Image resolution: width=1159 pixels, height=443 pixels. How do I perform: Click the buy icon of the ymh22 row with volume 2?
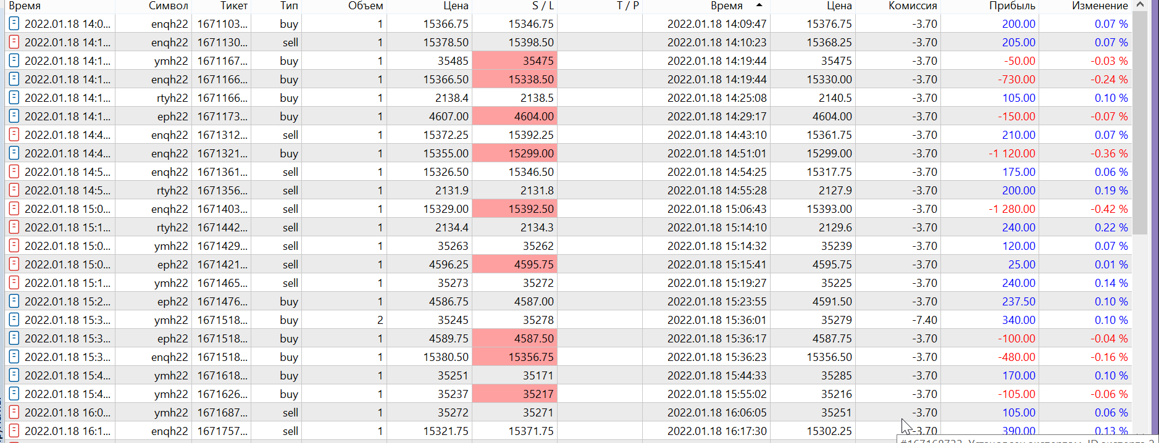(14, 320)
